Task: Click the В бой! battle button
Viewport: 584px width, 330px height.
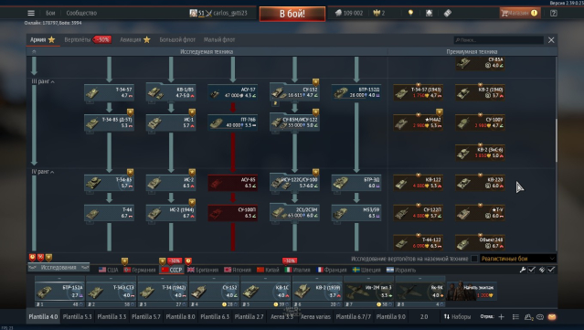Action: click(292, 14)
